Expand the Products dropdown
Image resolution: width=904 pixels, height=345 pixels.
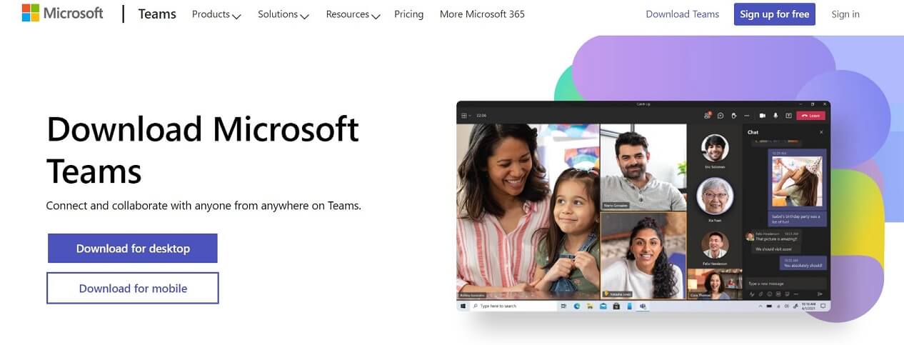click(216, 14)
